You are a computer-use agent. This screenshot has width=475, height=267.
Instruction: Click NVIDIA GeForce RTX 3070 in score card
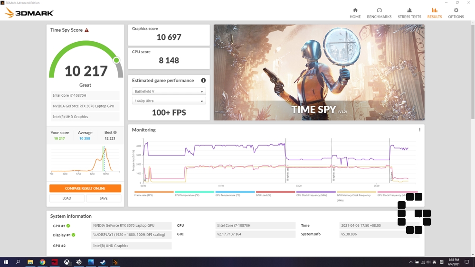tap(85, 106)
